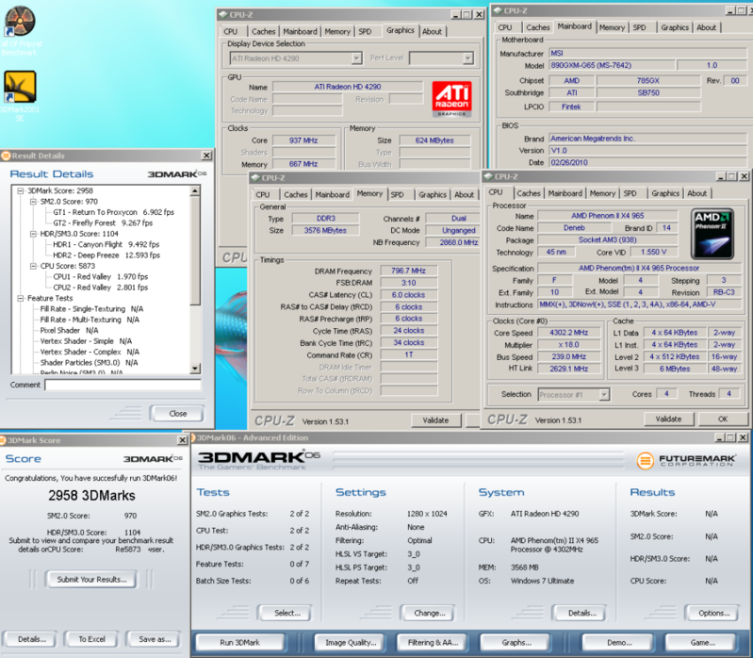This screenshot has height=658, width=753.
Task: Click the Image Quality button
Action: point(350,642)
